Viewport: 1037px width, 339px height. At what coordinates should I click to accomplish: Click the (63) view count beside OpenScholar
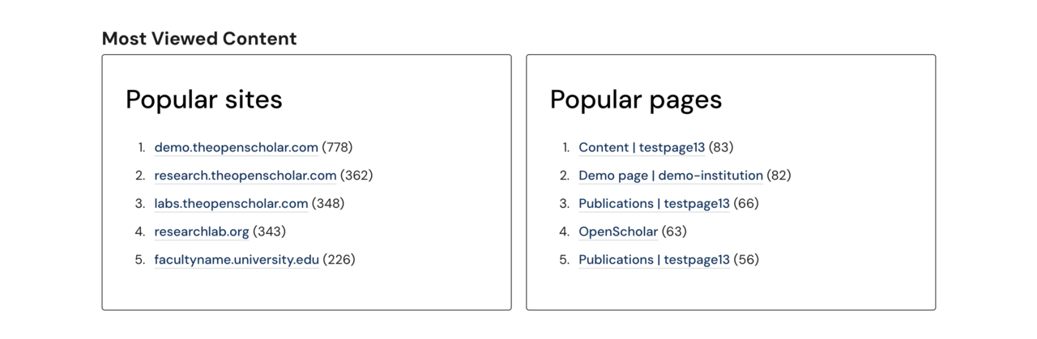674,232
